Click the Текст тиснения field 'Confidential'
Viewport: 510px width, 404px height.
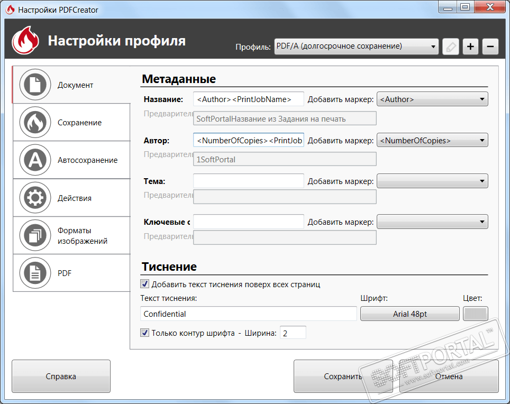point(249,314)
